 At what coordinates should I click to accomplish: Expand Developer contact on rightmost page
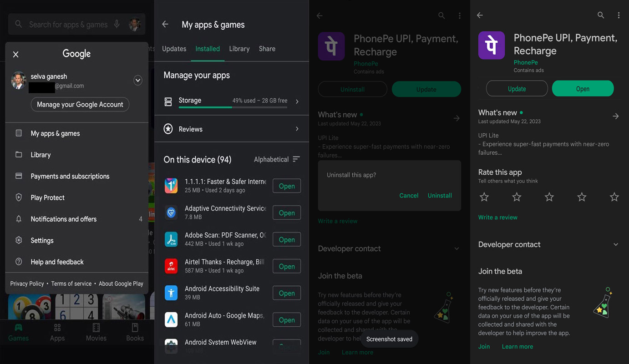click(x=616, y=244)
